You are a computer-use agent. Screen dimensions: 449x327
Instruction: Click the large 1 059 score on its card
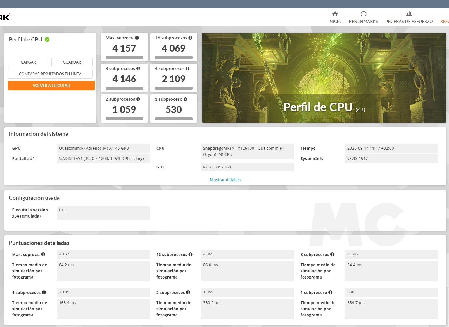(124, 109)
